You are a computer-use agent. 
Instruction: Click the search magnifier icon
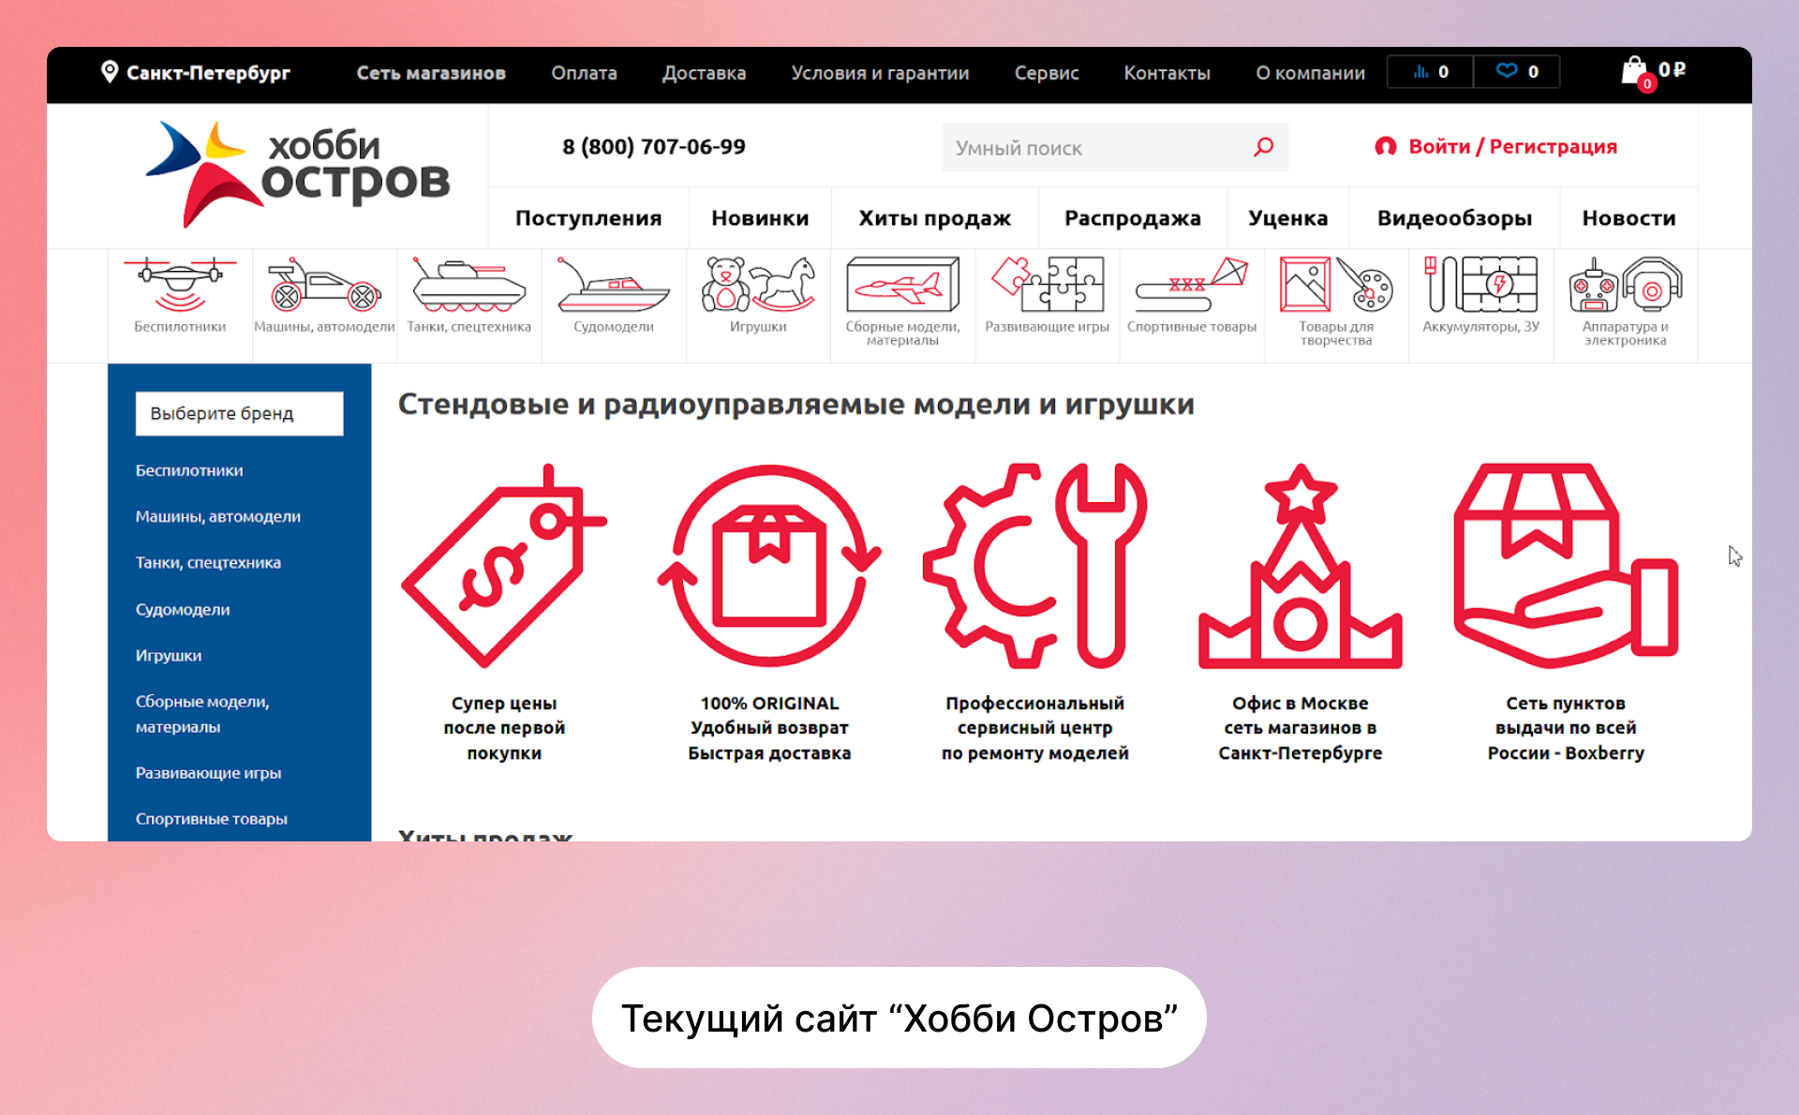coord(1262,147)
